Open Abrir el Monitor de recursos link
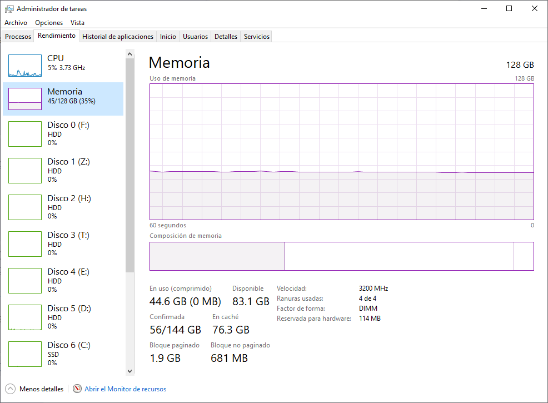This screenshot has width=548, height=403. tap(126, 389)
